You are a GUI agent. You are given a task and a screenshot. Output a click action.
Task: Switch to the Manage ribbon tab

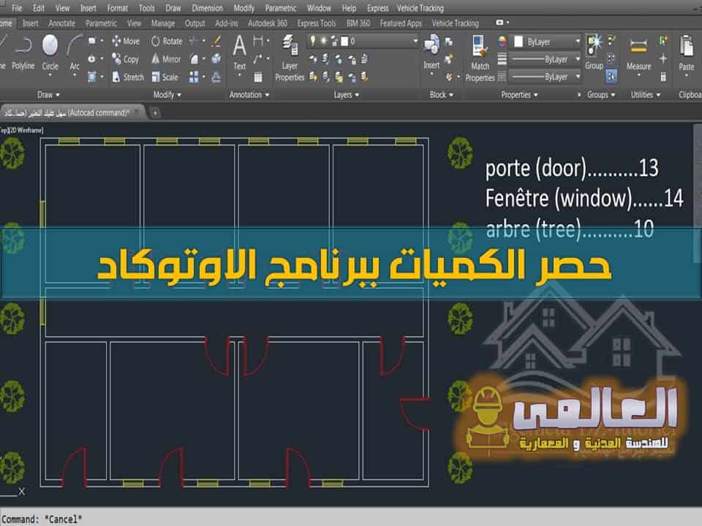pos(163,23)
